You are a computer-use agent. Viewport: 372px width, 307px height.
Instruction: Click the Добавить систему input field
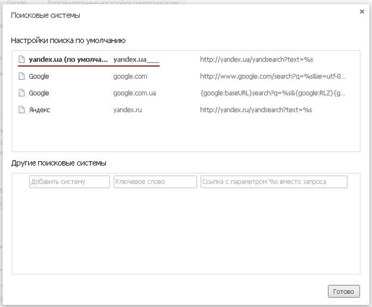point(70,182)
